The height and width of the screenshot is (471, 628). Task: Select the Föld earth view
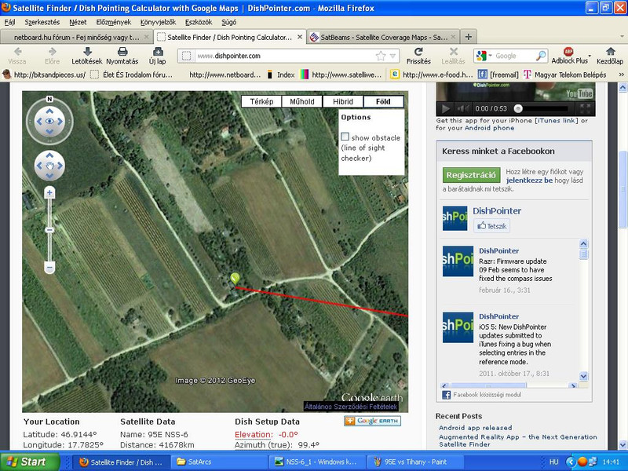[x=383, y=102]
